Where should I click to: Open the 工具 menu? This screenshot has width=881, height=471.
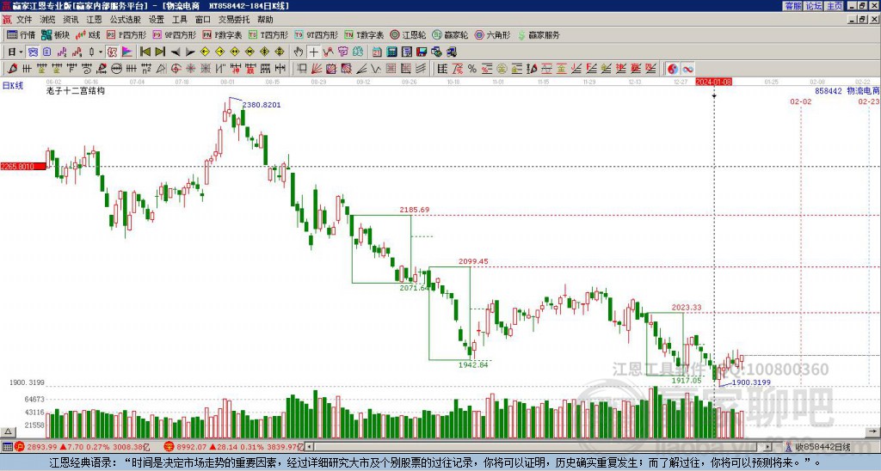click(x=179, y=20)
